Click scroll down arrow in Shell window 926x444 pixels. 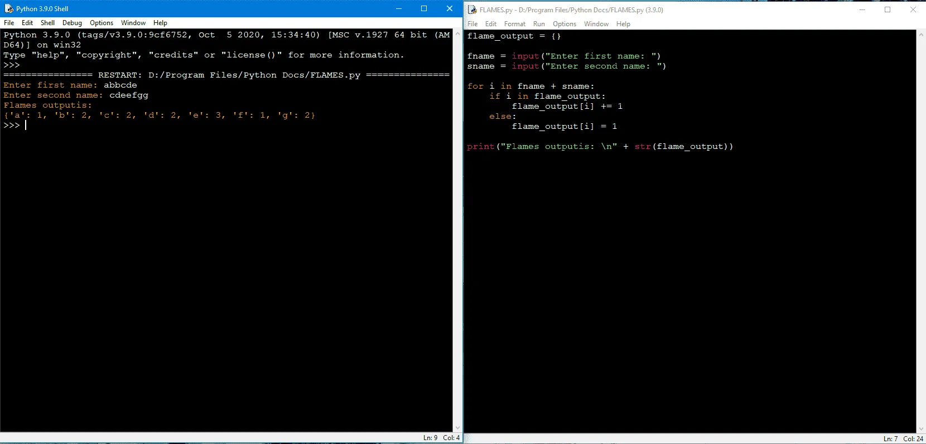[x=457, y=428]
